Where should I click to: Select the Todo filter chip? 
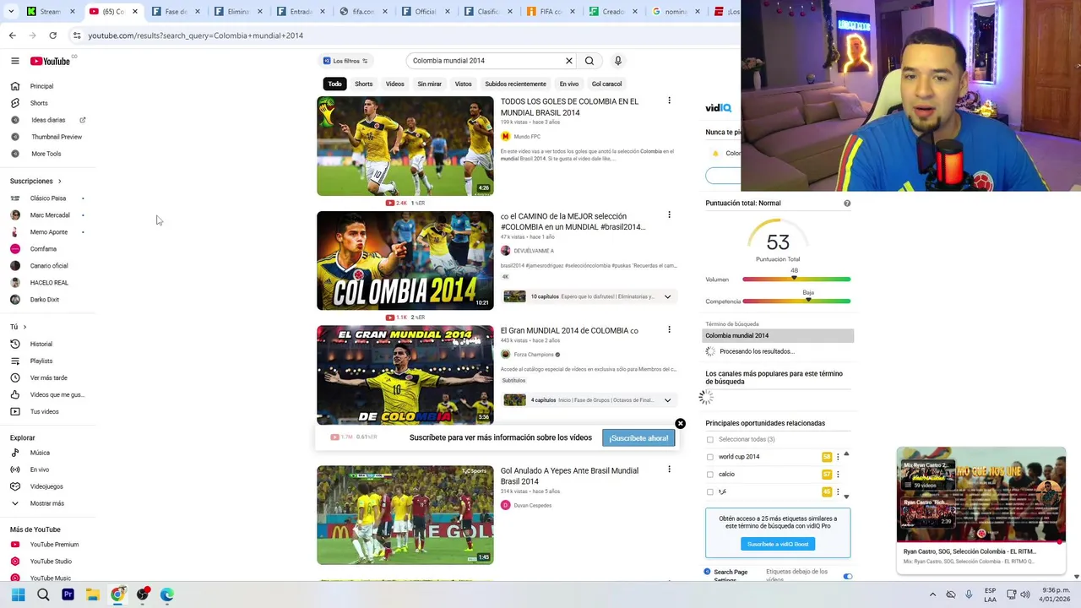click(x=335, y=84)
